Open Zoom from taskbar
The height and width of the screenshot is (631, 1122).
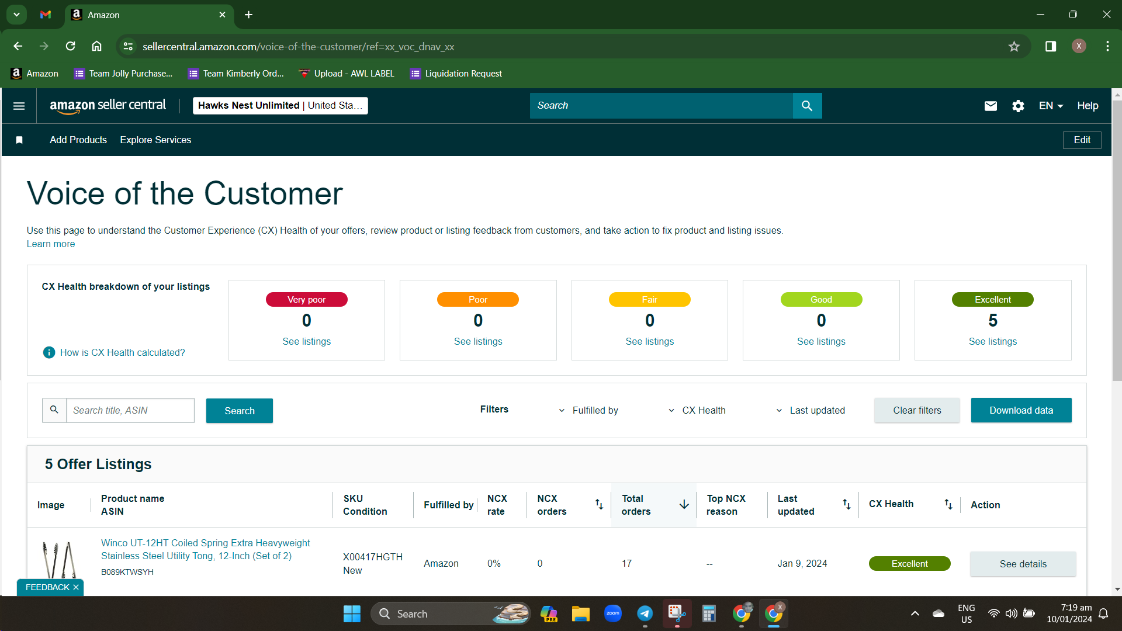tap(612, 613)
